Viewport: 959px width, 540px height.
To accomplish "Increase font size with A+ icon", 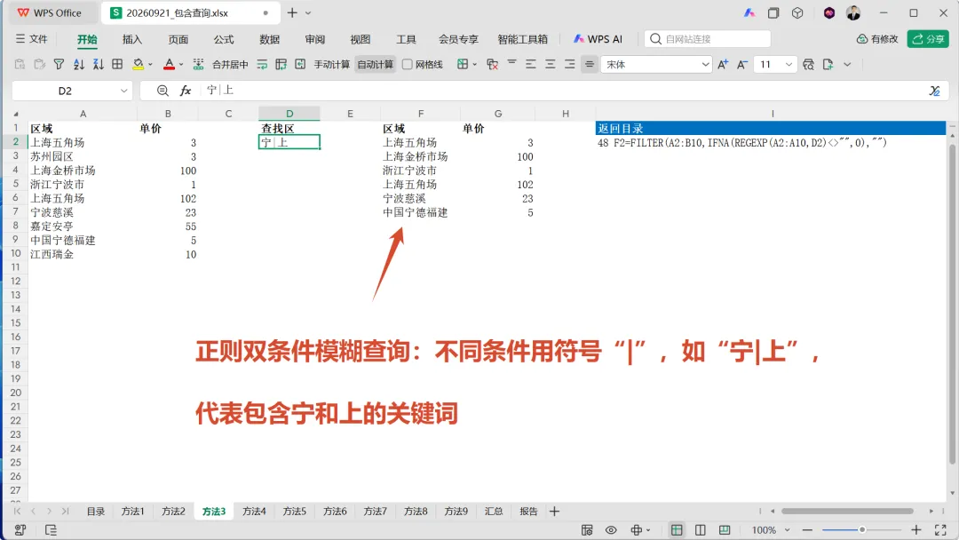I will (723, 64).
